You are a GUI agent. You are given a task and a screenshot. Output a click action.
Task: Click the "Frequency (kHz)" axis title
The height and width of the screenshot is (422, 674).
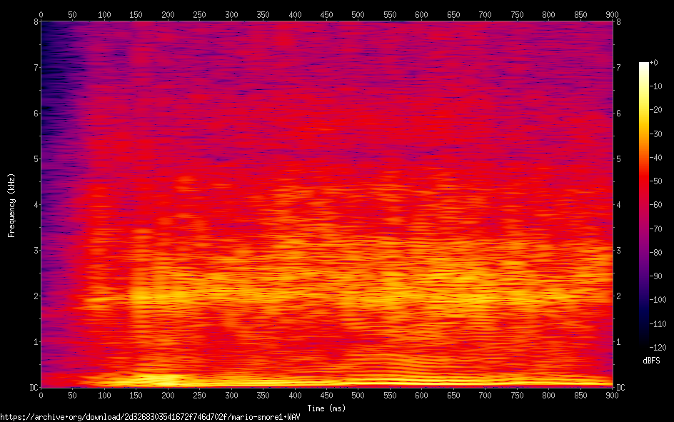11,205
